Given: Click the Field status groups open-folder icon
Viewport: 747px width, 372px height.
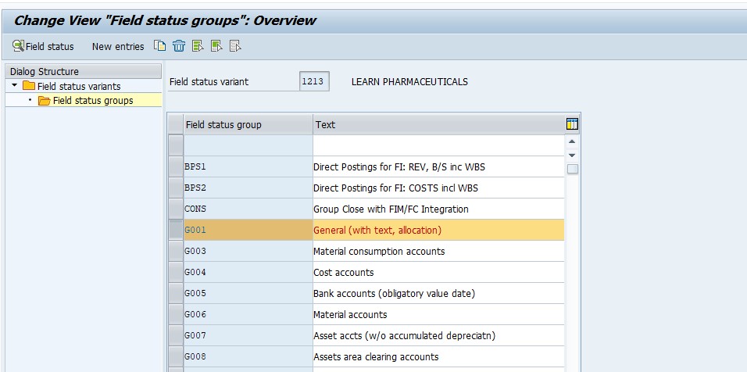Looking at the screenshot, I should (x=45, y=101).
